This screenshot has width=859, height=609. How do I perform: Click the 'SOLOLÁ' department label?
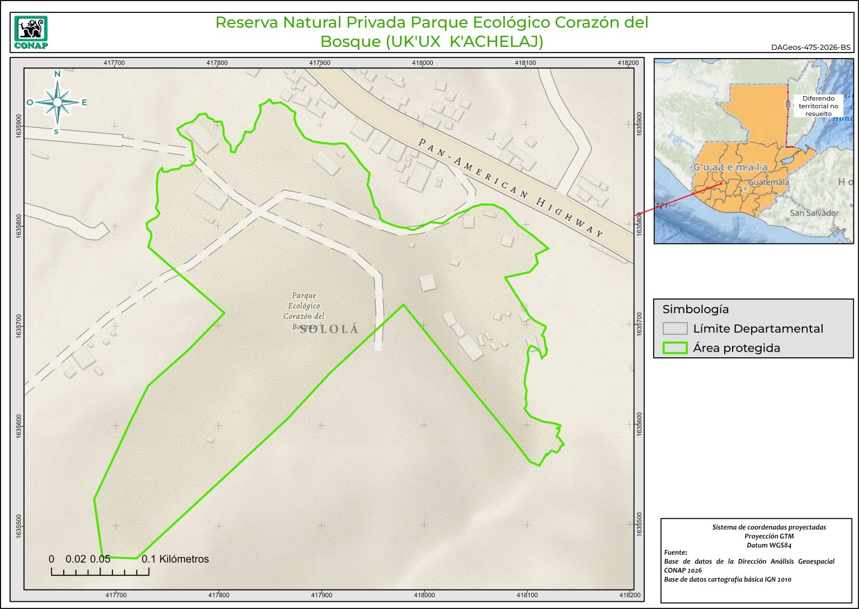329,329
